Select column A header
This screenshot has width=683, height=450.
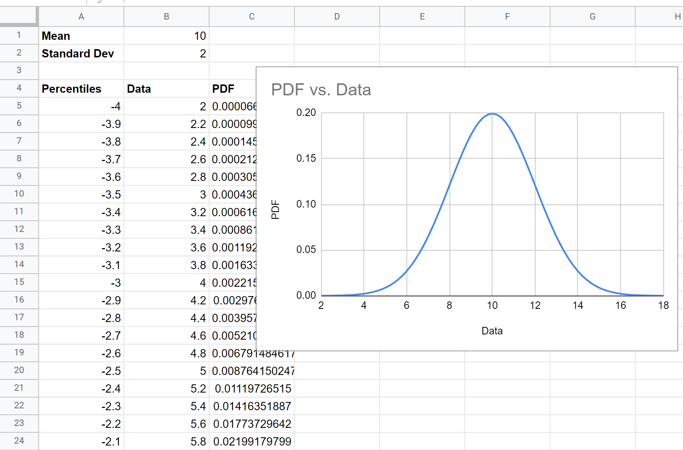81,17
